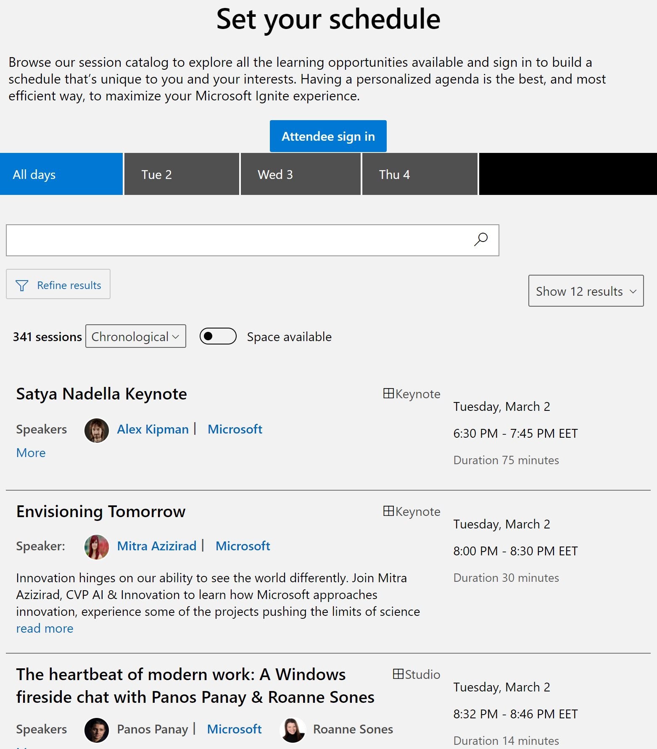The width and height of the screenshot is (657, 749).
Task: Click the Attendee sign in button
Action: (x=328, y=136)
